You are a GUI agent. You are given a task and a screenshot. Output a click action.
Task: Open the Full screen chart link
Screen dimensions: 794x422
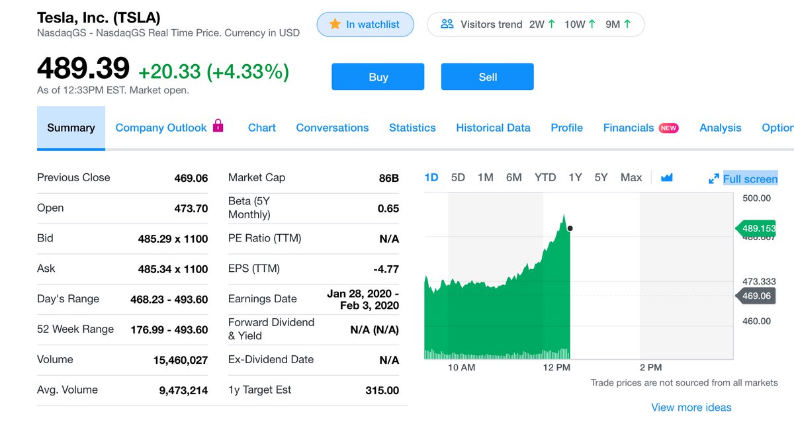[x=750, y=179]
